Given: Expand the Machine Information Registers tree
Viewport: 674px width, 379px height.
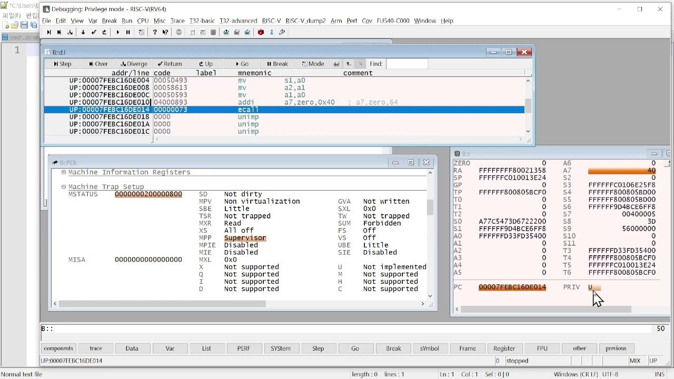Looking at the screenshot, I should coord(64,172).
